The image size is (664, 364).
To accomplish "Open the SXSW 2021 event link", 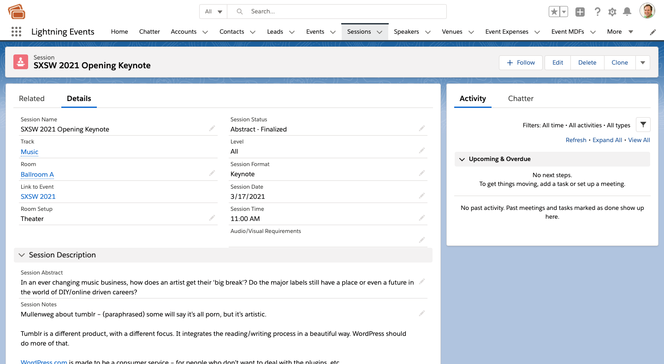I will click(38, 197).
